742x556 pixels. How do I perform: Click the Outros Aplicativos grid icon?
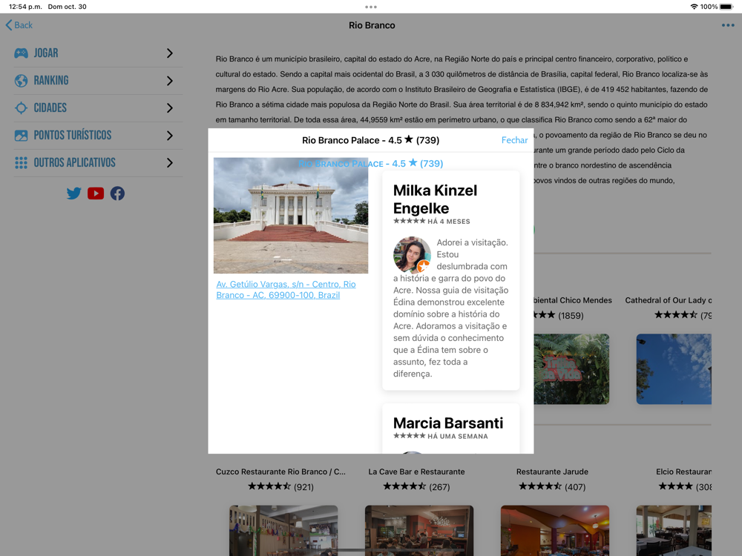point(21,162)
